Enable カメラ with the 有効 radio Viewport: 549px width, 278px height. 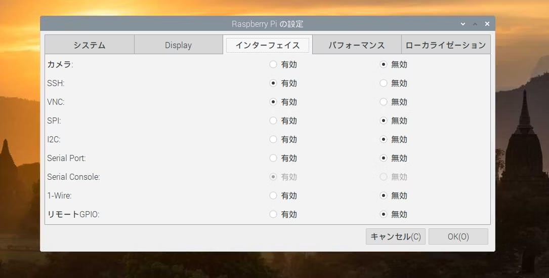pyautogui.click(x=273, y=64)
